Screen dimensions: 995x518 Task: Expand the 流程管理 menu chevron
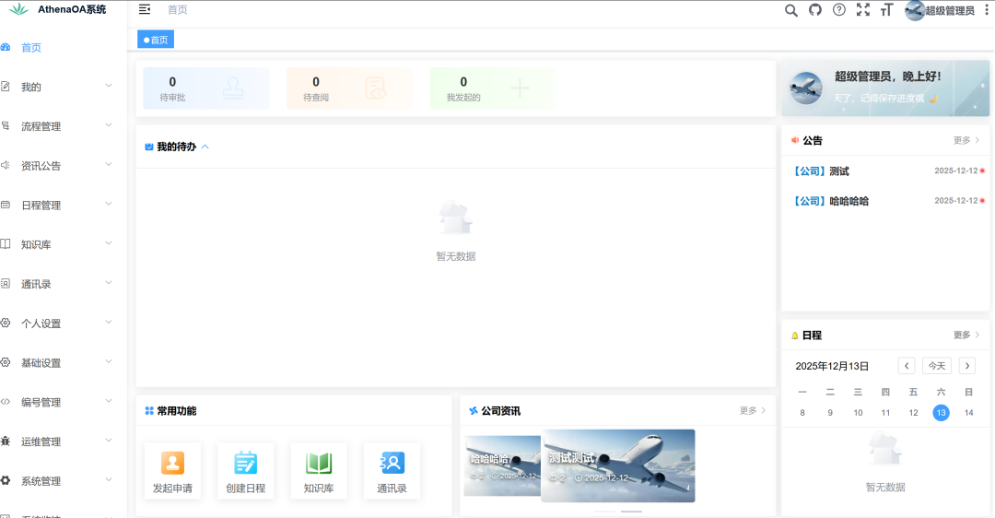coord(109,125)
